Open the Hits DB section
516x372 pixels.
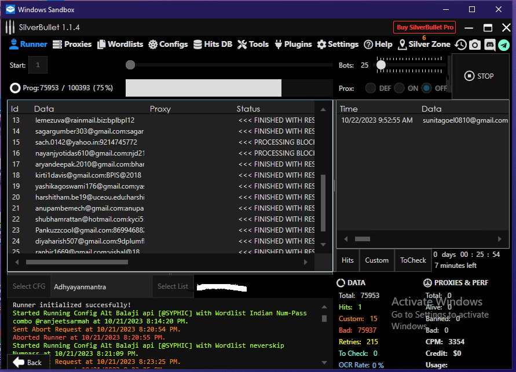pyautogui.click(x=213, y=45)
